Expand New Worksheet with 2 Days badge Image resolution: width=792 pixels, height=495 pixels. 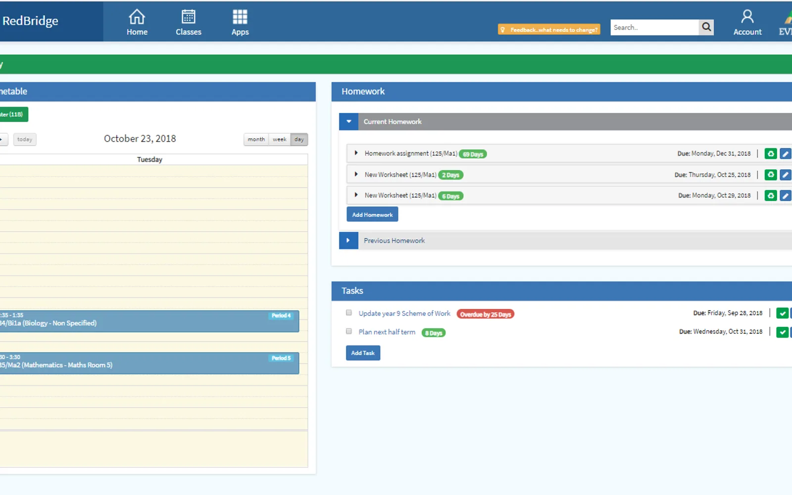pyautogui.click(x=356, y=175)
